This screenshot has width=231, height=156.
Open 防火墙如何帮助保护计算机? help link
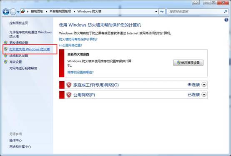[78, 39]
